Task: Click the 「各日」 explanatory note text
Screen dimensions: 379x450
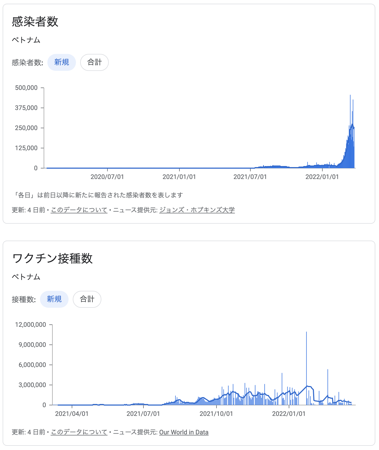Action: [x=97, y=195]
